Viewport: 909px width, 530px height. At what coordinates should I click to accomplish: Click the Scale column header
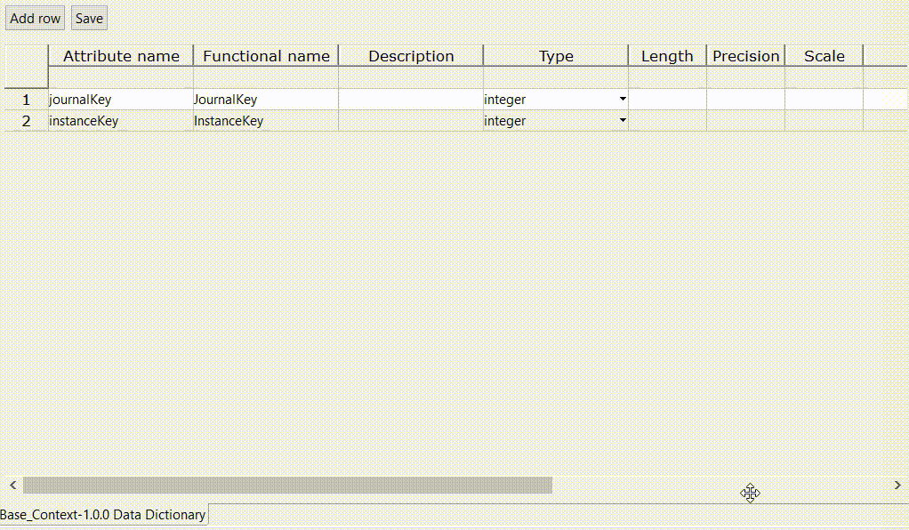coord(824,56)
